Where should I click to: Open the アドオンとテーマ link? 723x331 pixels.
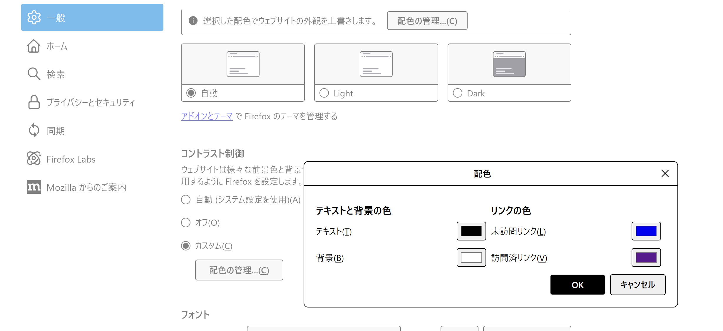[207, 116]
